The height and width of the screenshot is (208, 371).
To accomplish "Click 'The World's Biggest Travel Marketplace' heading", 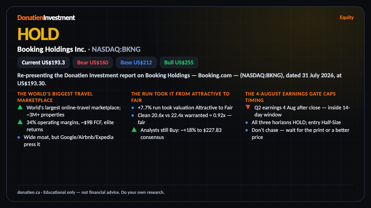I will (x=55, y=97).
